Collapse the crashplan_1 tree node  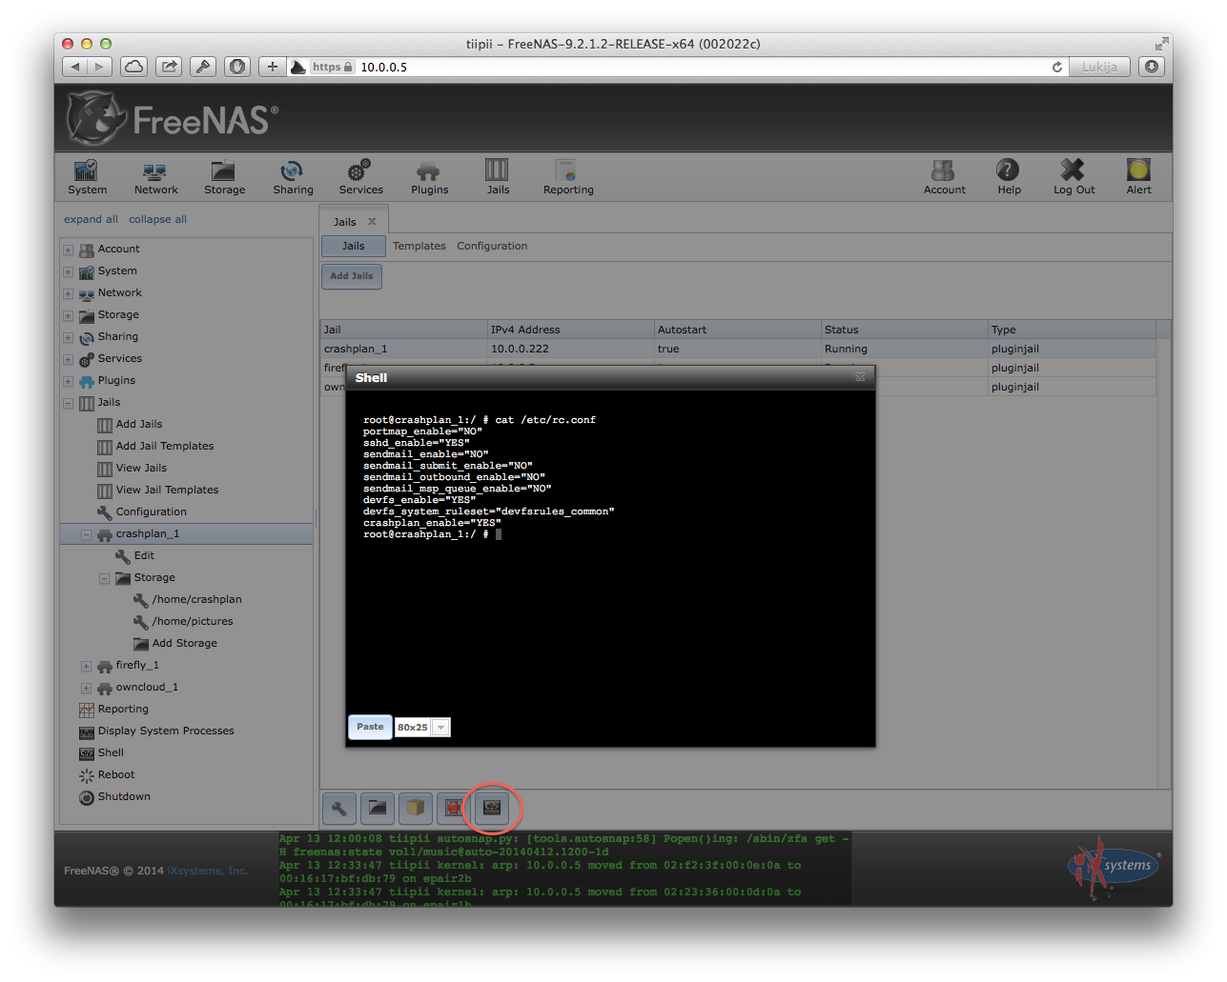click(x=86, y=534)
